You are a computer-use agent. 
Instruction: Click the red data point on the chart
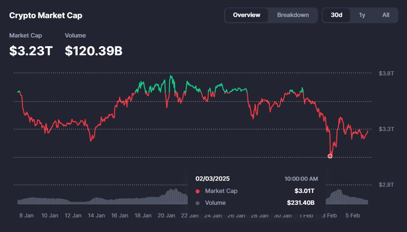[x=330, y=156]
